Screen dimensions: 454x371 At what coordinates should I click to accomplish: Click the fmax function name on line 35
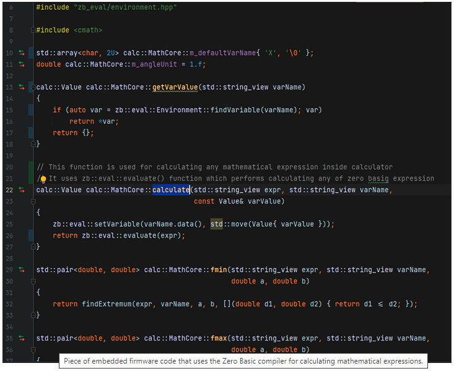point(219,338)
